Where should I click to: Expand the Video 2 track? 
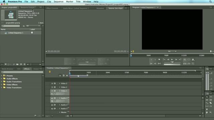click(x=60, y=87)
